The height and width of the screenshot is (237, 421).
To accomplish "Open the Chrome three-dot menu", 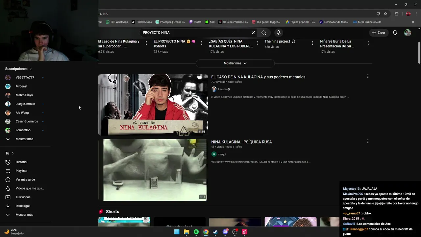I will coord(416,14).
